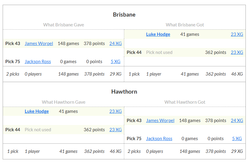
Task: Click 24 XG link in What Brisbane Gave
Action: (x=115, y=44)
